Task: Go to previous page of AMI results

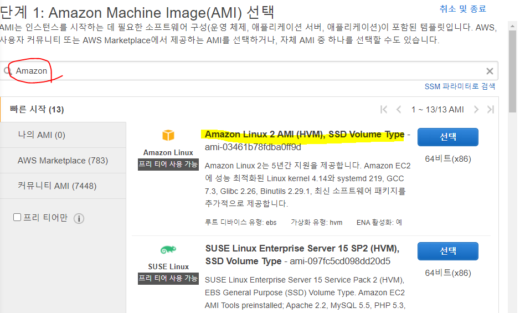Action: [399, 110]
